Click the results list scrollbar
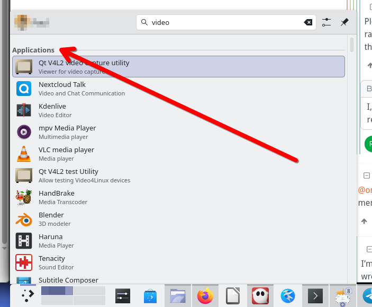This screenshot has height=307, width=372. tap(352, 45)
